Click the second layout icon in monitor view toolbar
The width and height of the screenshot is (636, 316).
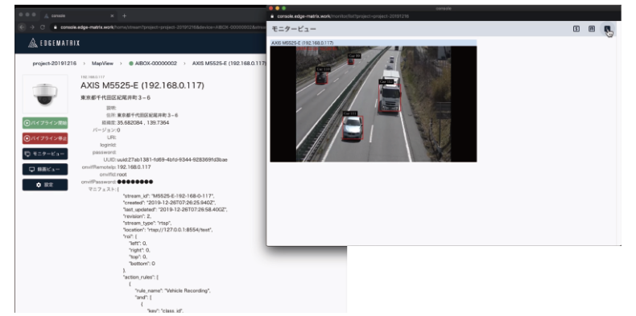(x=592, y=29)
